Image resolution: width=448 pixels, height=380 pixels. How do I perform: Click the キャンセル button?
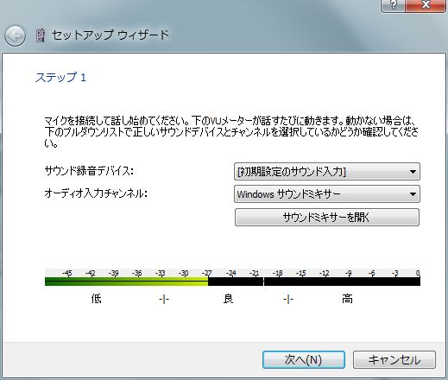(394, 359)
